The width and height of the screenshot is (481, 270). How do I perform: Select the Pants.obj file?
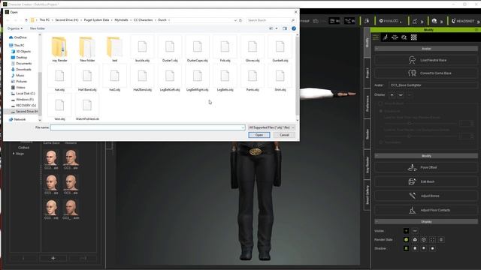pos(253,79)
